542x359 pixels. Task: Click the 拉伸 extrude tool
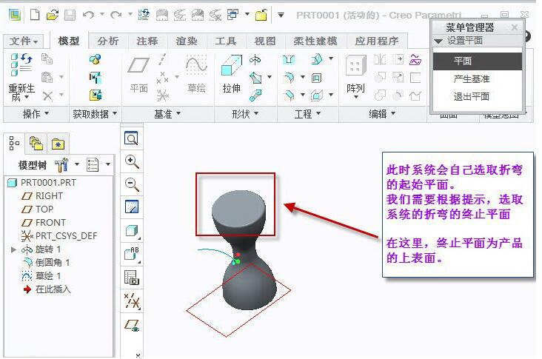point(231,74)
